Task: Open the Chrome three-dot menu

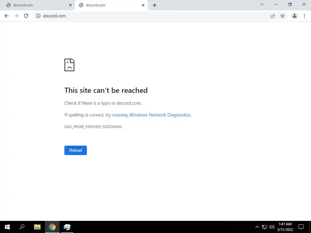Action: coord(304,16)
